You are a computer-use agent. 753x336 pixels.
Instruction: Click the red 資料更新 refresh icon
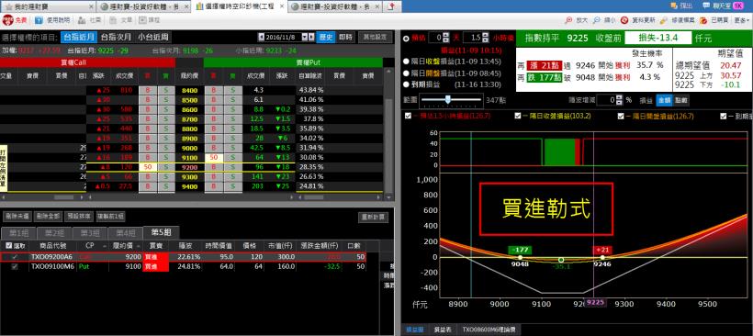pyautogui.click(x=624, y=20)
